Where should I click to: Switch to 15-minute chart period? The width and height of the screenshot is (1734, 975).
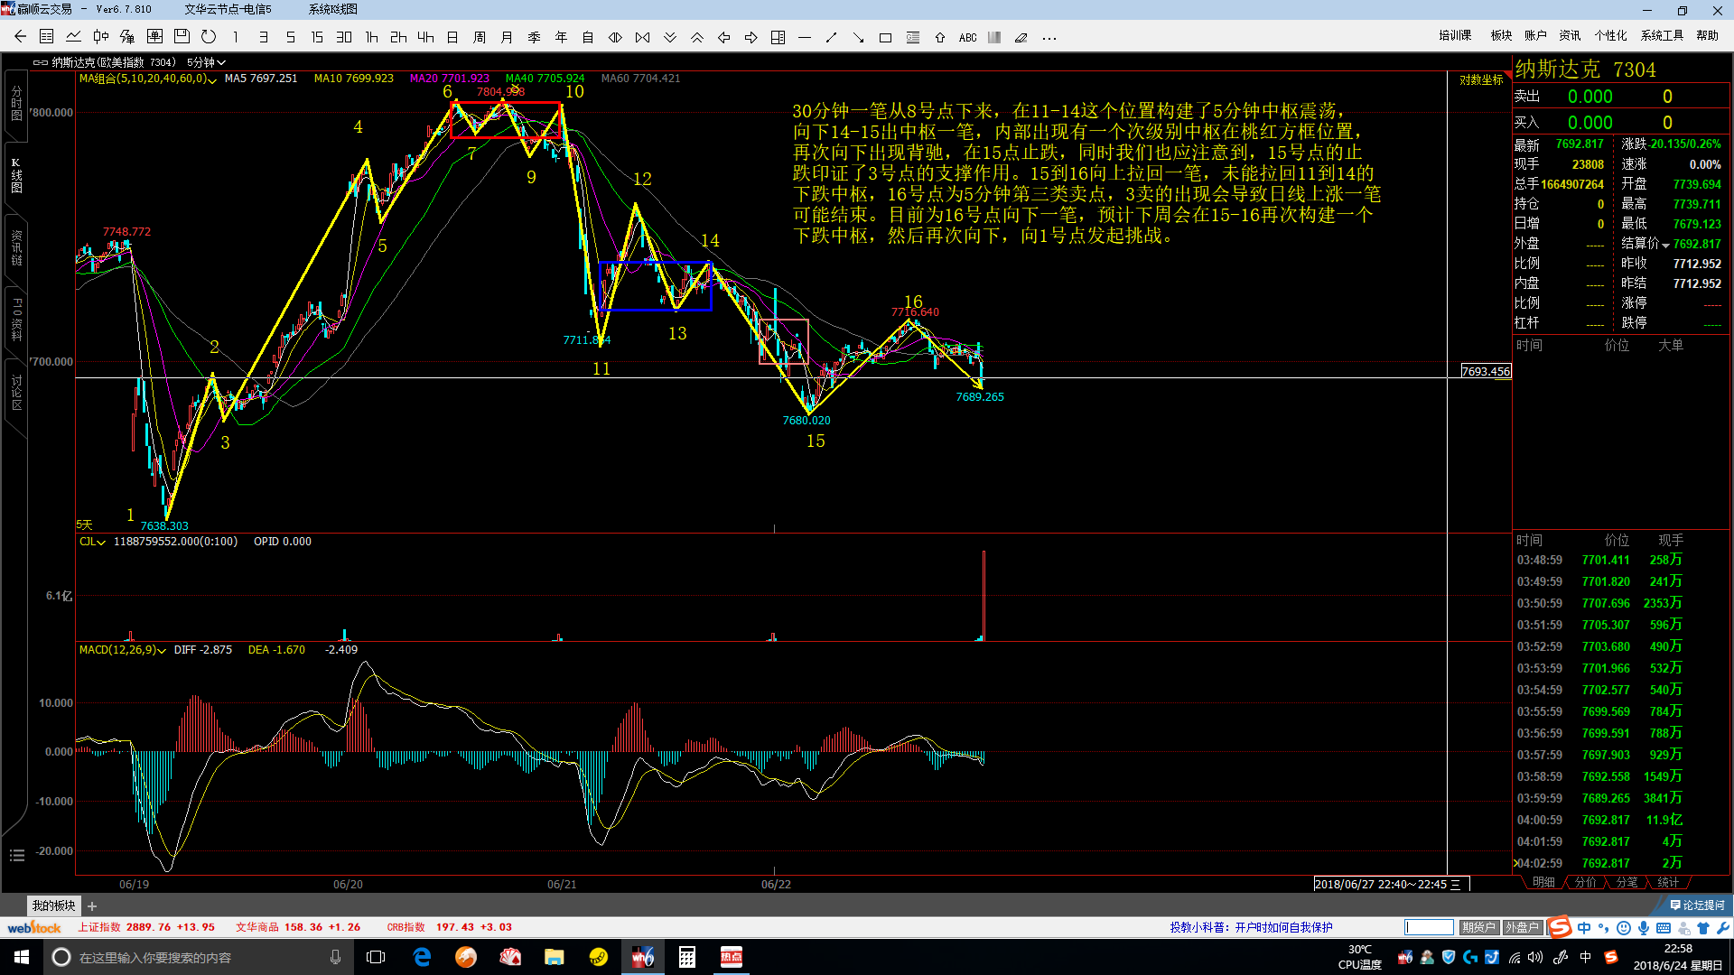pyautogui.click(x=317, y=37)
